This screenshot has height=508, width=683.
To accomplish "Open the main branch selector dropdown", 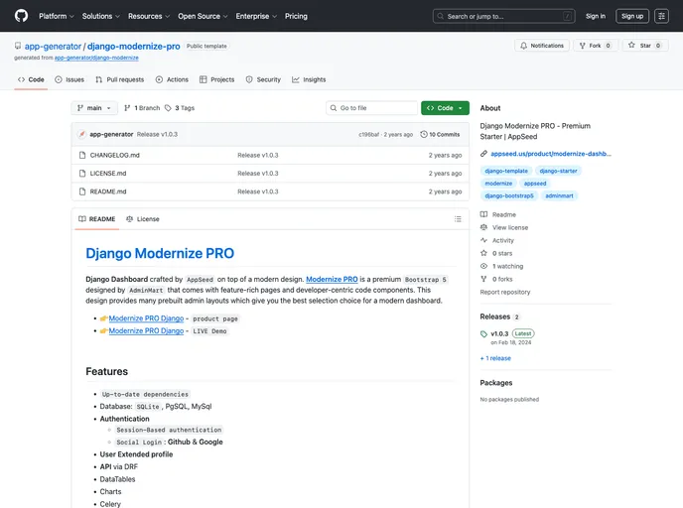I will [94, 108].
